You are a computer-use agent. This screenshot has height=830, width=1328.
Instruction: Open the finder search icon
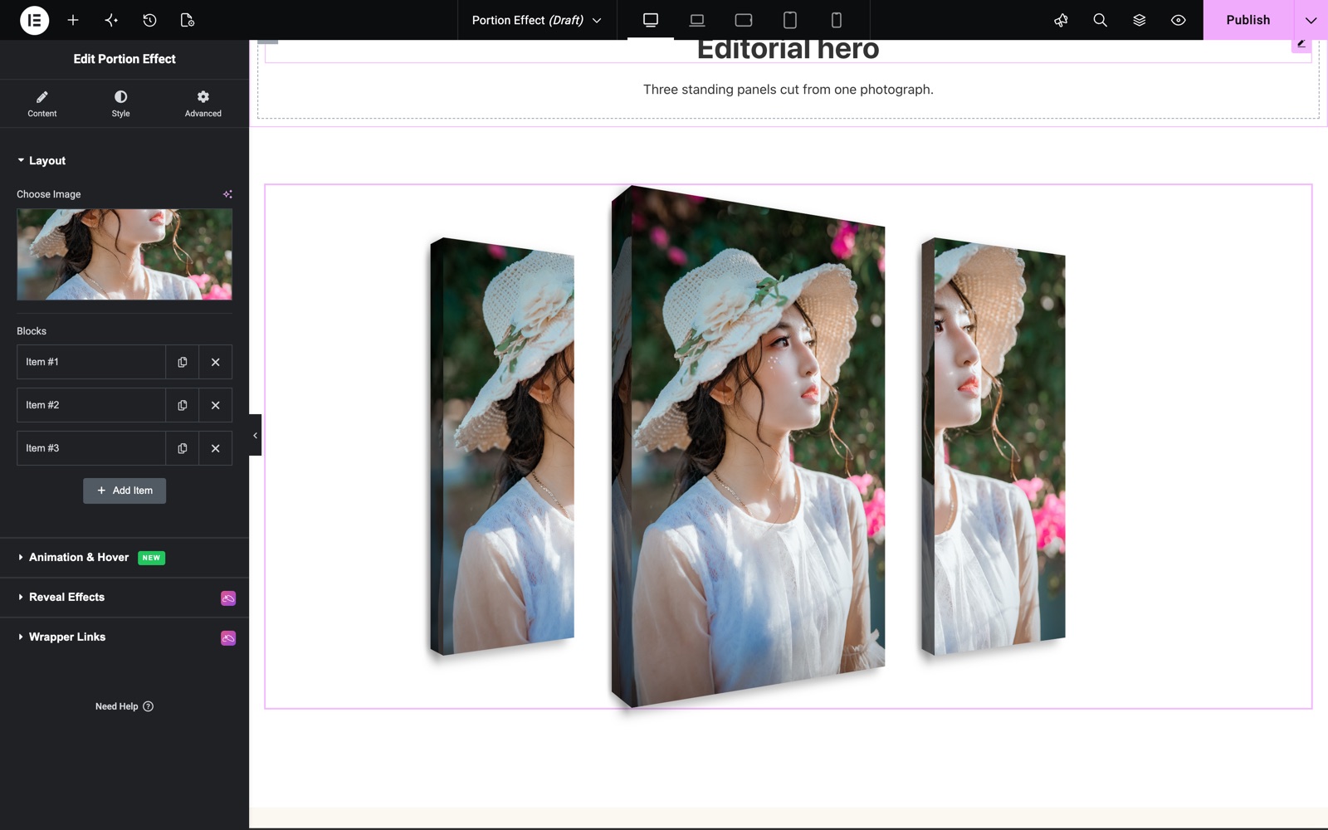1100,20
